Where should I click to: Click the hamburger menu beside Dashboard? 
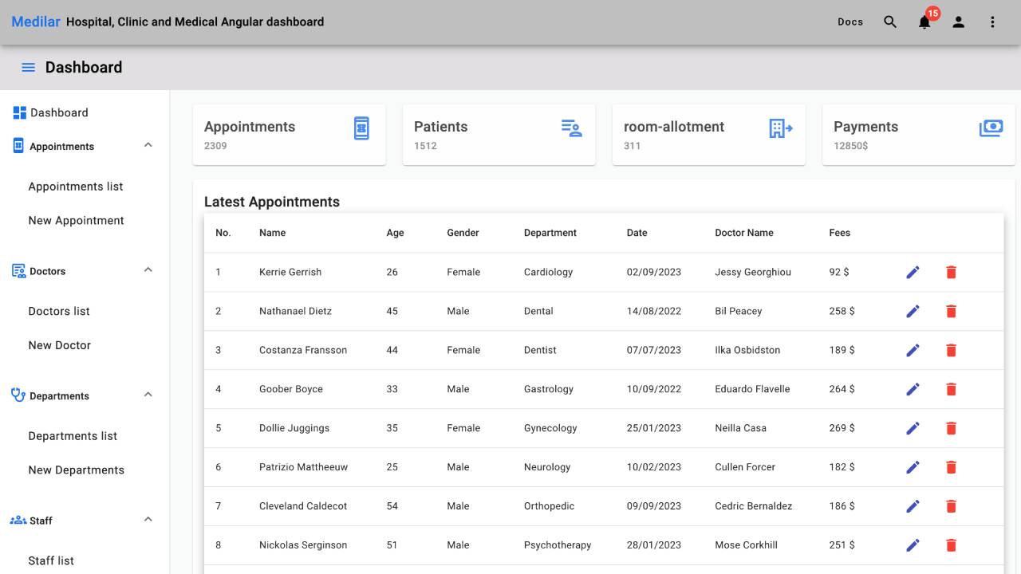(28, 67)
